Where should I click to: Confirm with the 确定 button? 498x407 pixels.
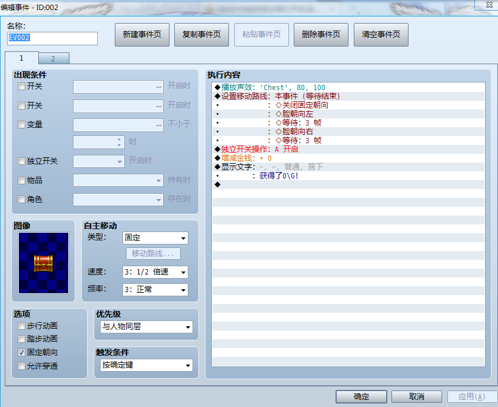click(361, 396)
